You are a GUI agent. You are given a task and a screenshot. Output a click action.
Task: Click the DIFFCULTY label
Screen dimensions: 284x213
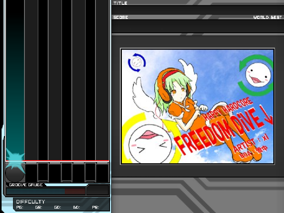pos(30,202)
